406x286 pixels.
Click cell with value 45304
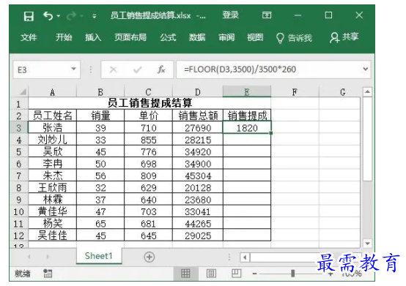[198, 176]
